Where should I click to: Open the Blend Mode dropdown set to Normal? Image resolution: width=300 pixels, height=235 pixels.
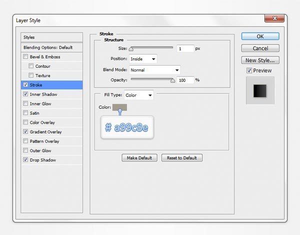pyautogui.click(x=155, y=70)
